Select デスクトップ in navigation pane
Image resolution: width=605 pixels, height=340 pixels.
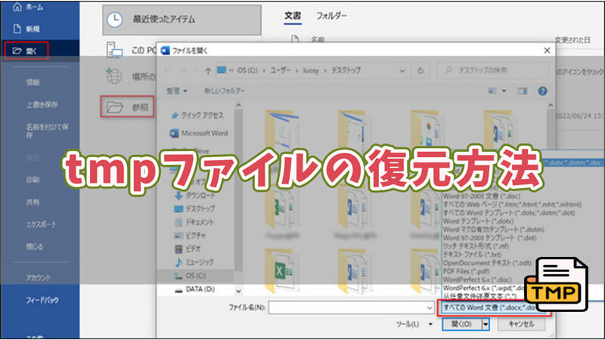[x=194, y=209]
